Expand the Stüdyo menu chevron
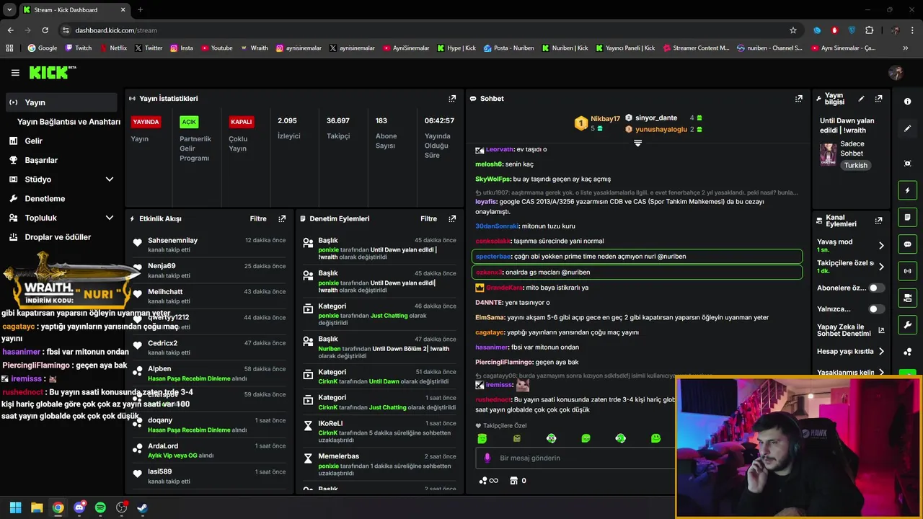 (110, 179)
